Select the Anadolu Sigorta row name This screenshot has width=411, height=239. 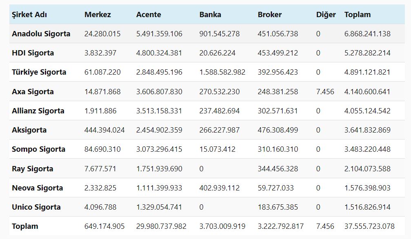[41, 34]
